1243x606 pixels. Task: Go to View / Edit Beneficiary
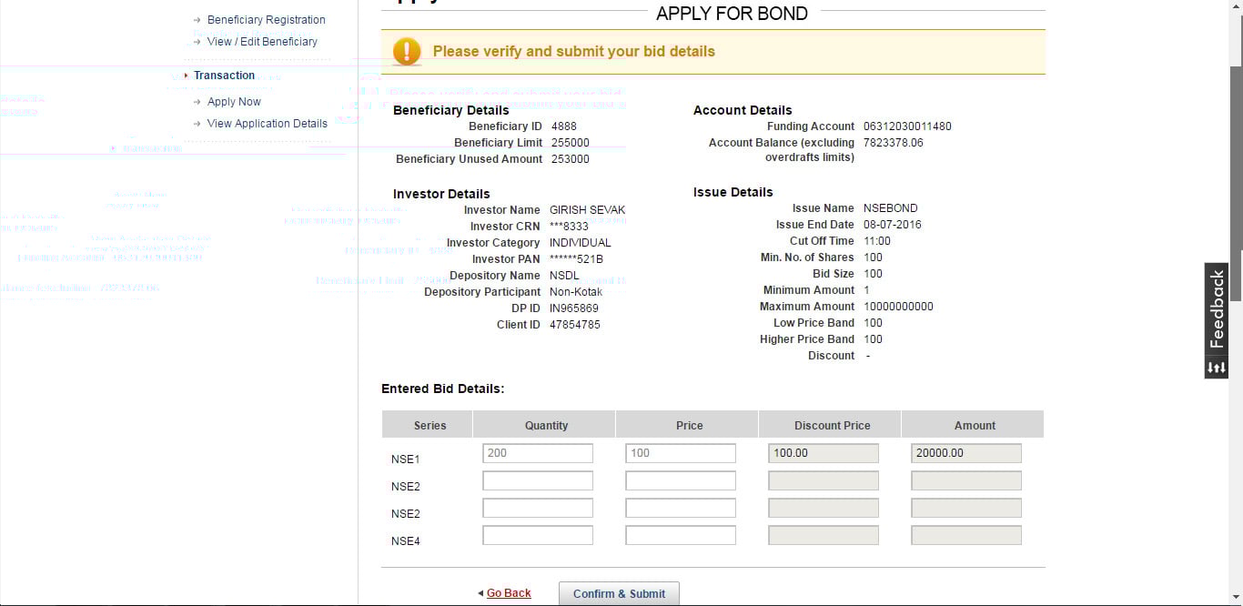(262, 42)
